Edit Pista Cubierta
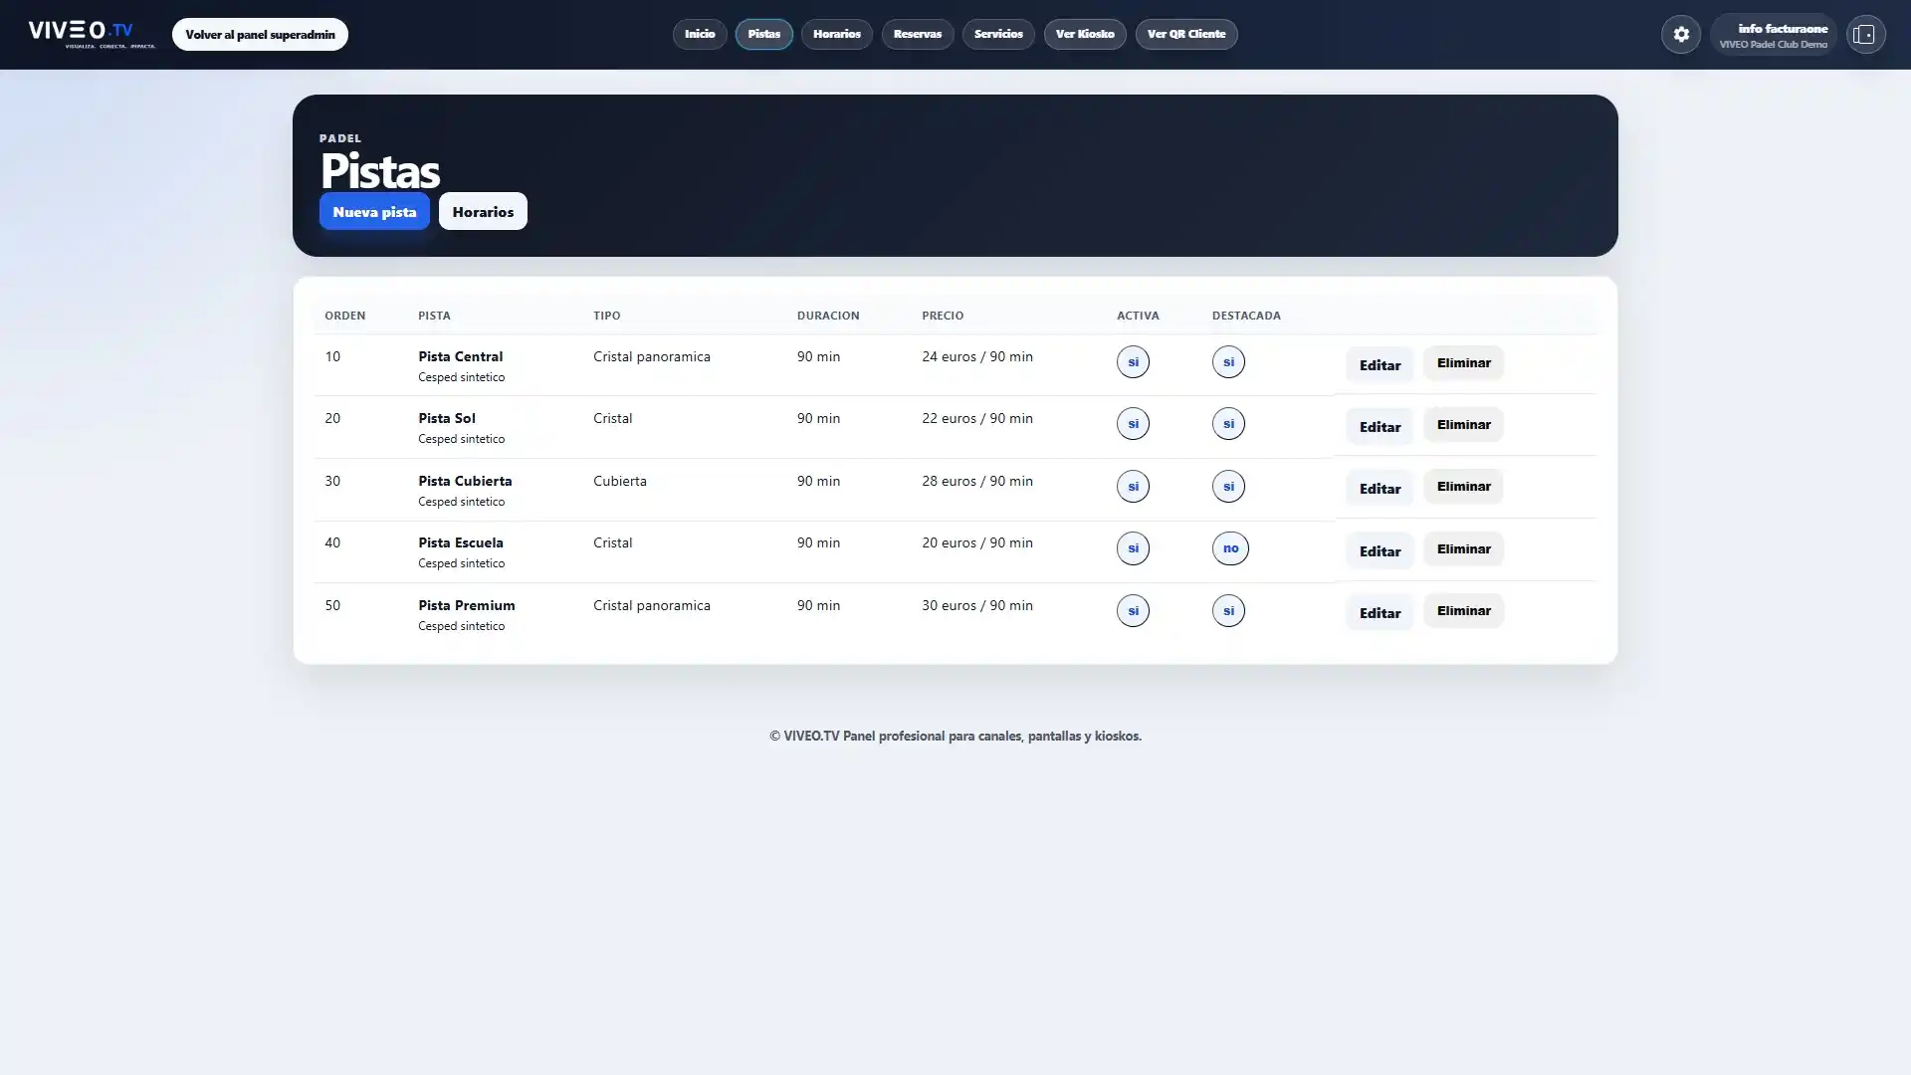The image size is (1911, 1075). click(x=1380, y=488)
